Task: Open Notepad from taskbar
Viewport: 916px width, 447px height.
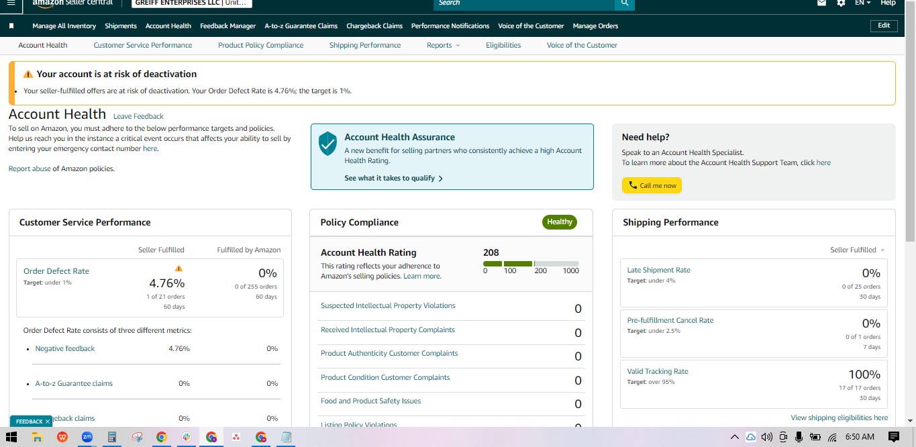Action: click(x=286, y=437)
